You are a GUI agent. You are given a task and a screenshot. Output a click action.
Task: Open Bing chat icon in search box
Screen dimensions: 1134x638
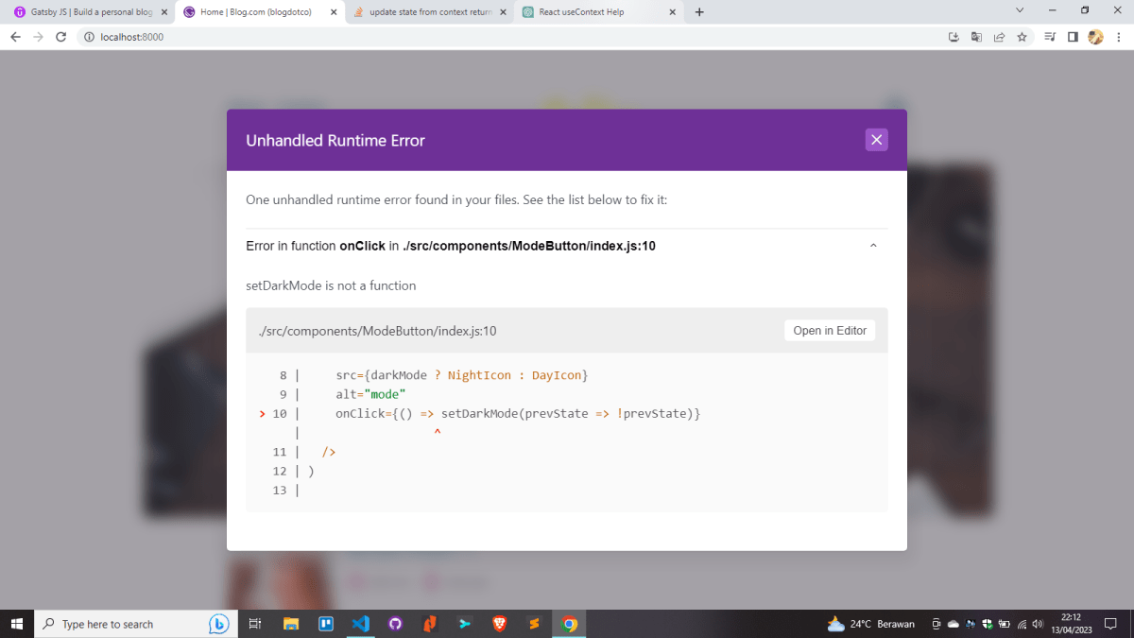pyautogui.click(x=218, y=624)
